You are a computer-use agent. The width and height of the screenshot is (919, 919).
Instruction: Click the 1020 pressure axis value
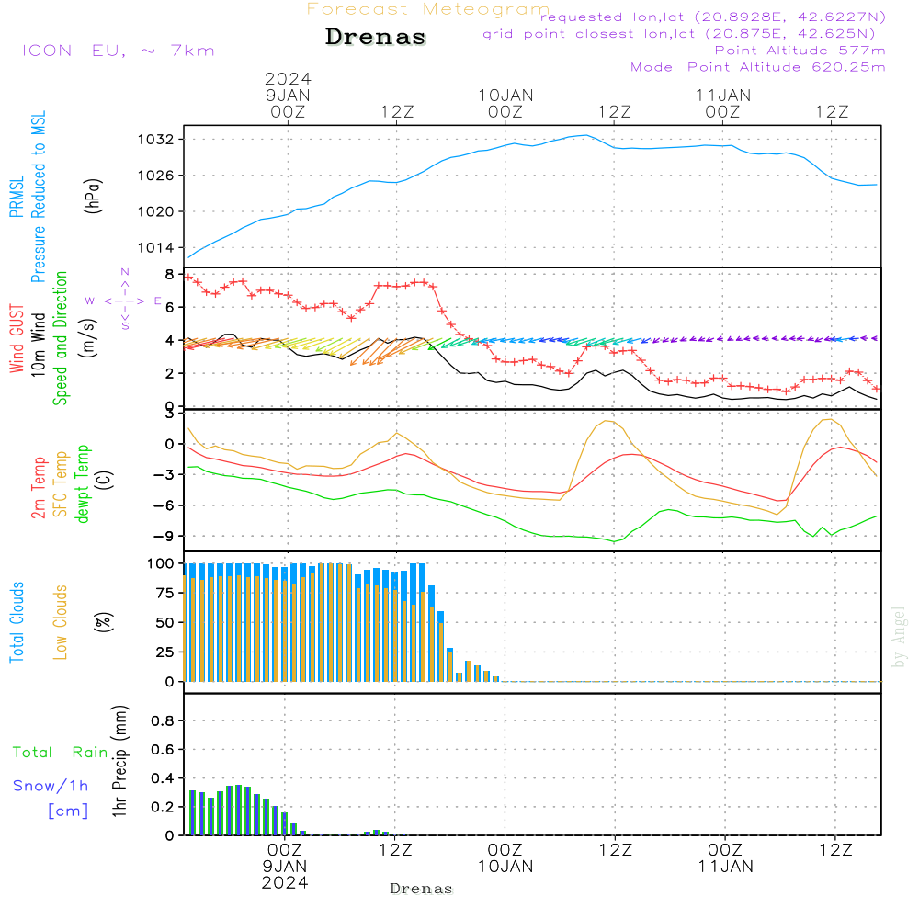pos(156,211)
